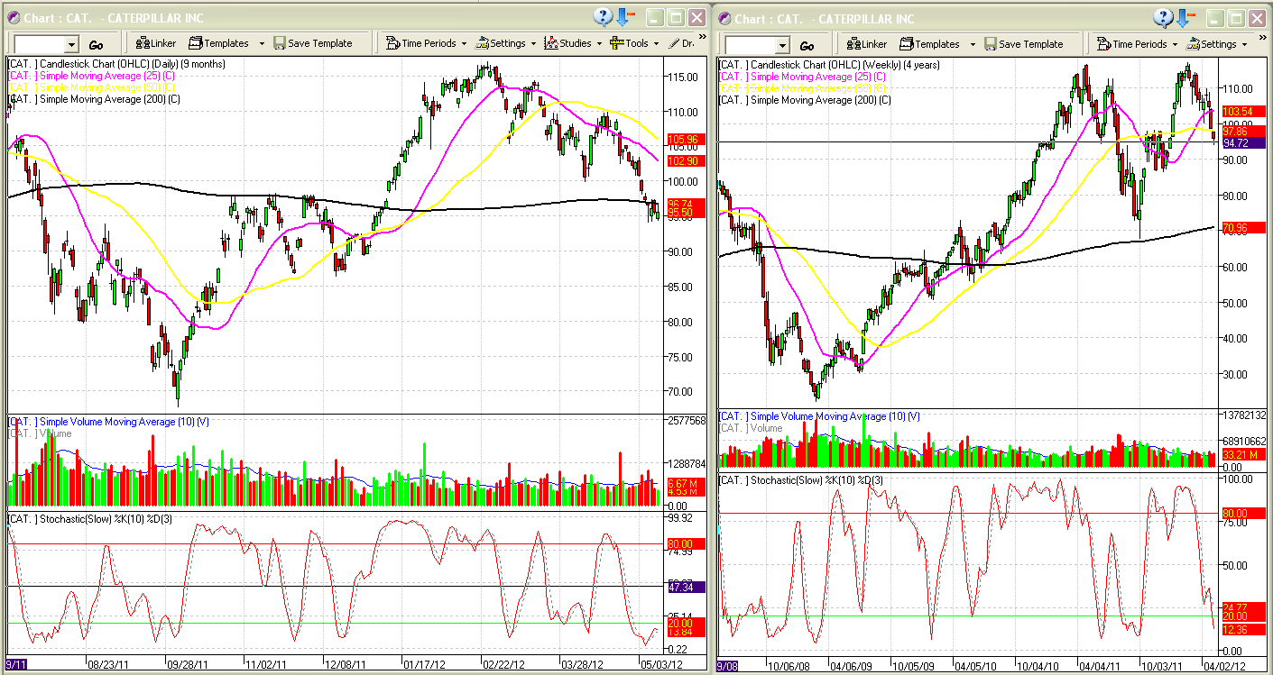Click Templates in the weekly chart window
The image size is (1273, 675).
[929, 43]
